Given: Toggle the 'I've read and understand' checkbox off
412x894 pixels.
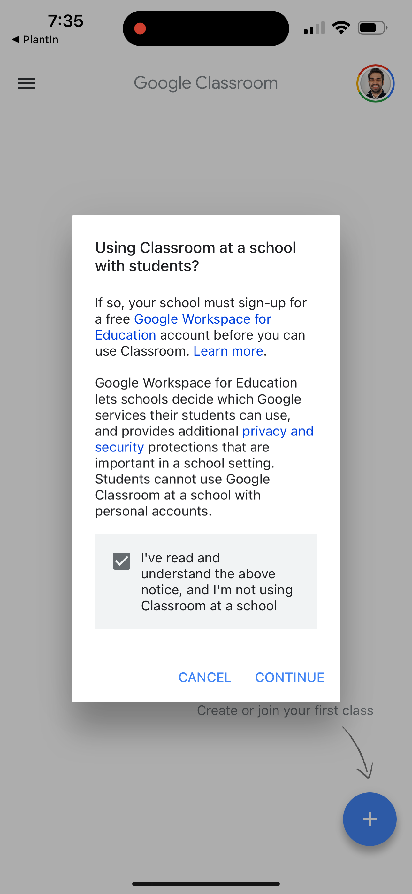Looking at the screenshot, I should point(121,561).
